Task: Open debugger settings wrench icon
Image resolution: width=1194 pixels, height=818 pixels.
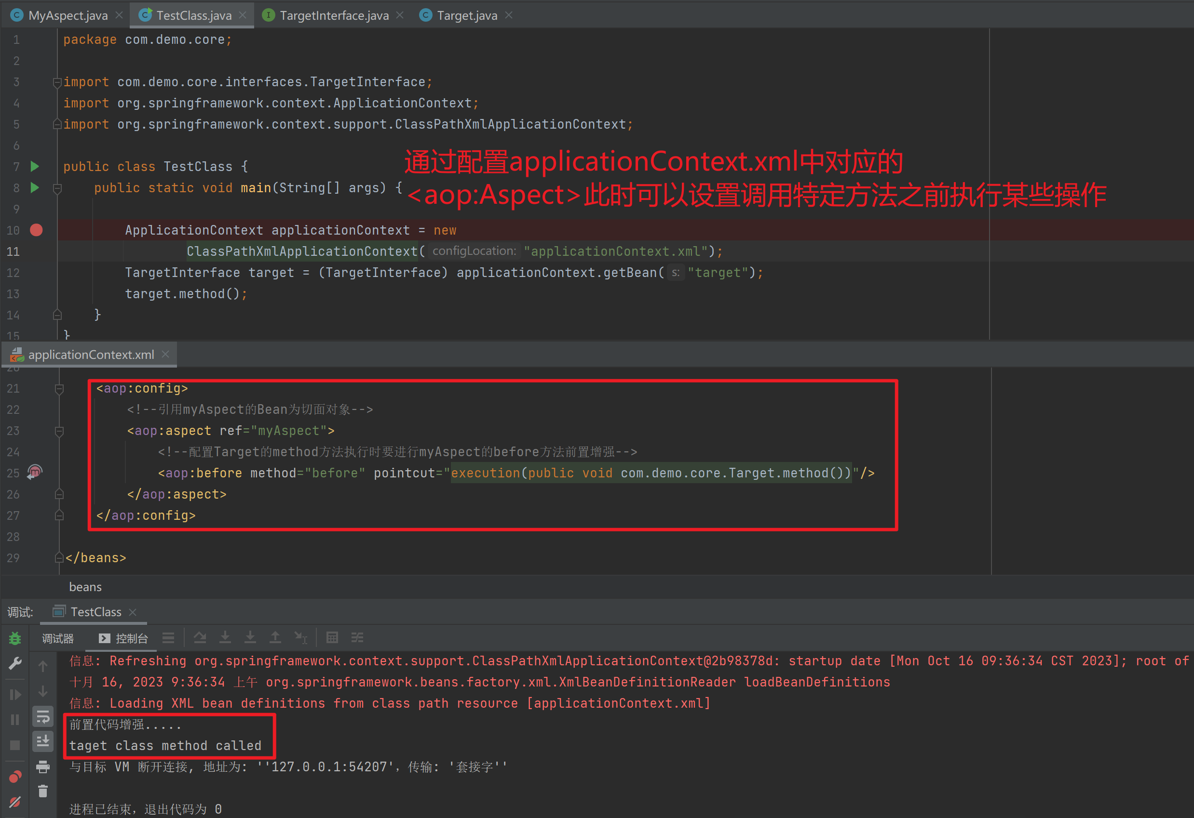Action: coord(15,663)
